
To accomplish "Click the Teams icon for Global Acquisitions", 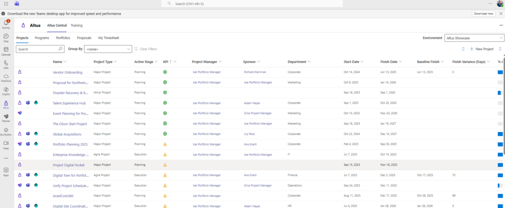I will point(28,134).
